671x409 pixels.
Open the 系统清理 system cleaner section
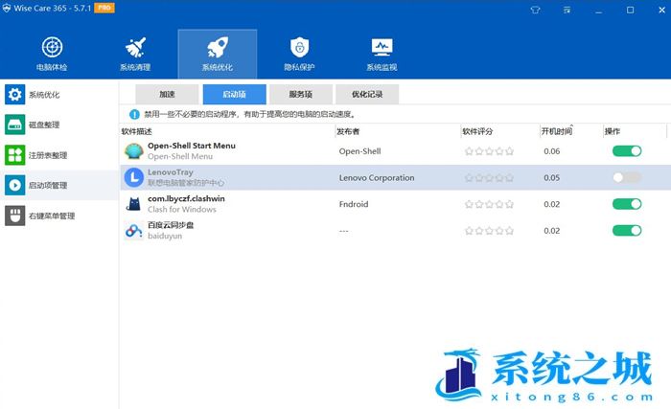135,54
